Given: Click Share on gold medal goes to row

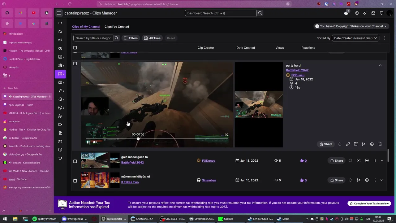Looking at the screenshot, I should (337, 160).
